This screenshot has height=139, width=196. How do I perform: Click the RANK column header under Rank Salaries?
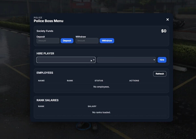tap(41, 106)
